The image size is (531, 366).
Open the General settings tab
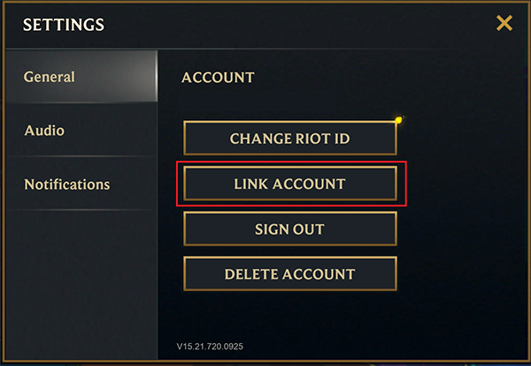[x=50, y=77]
